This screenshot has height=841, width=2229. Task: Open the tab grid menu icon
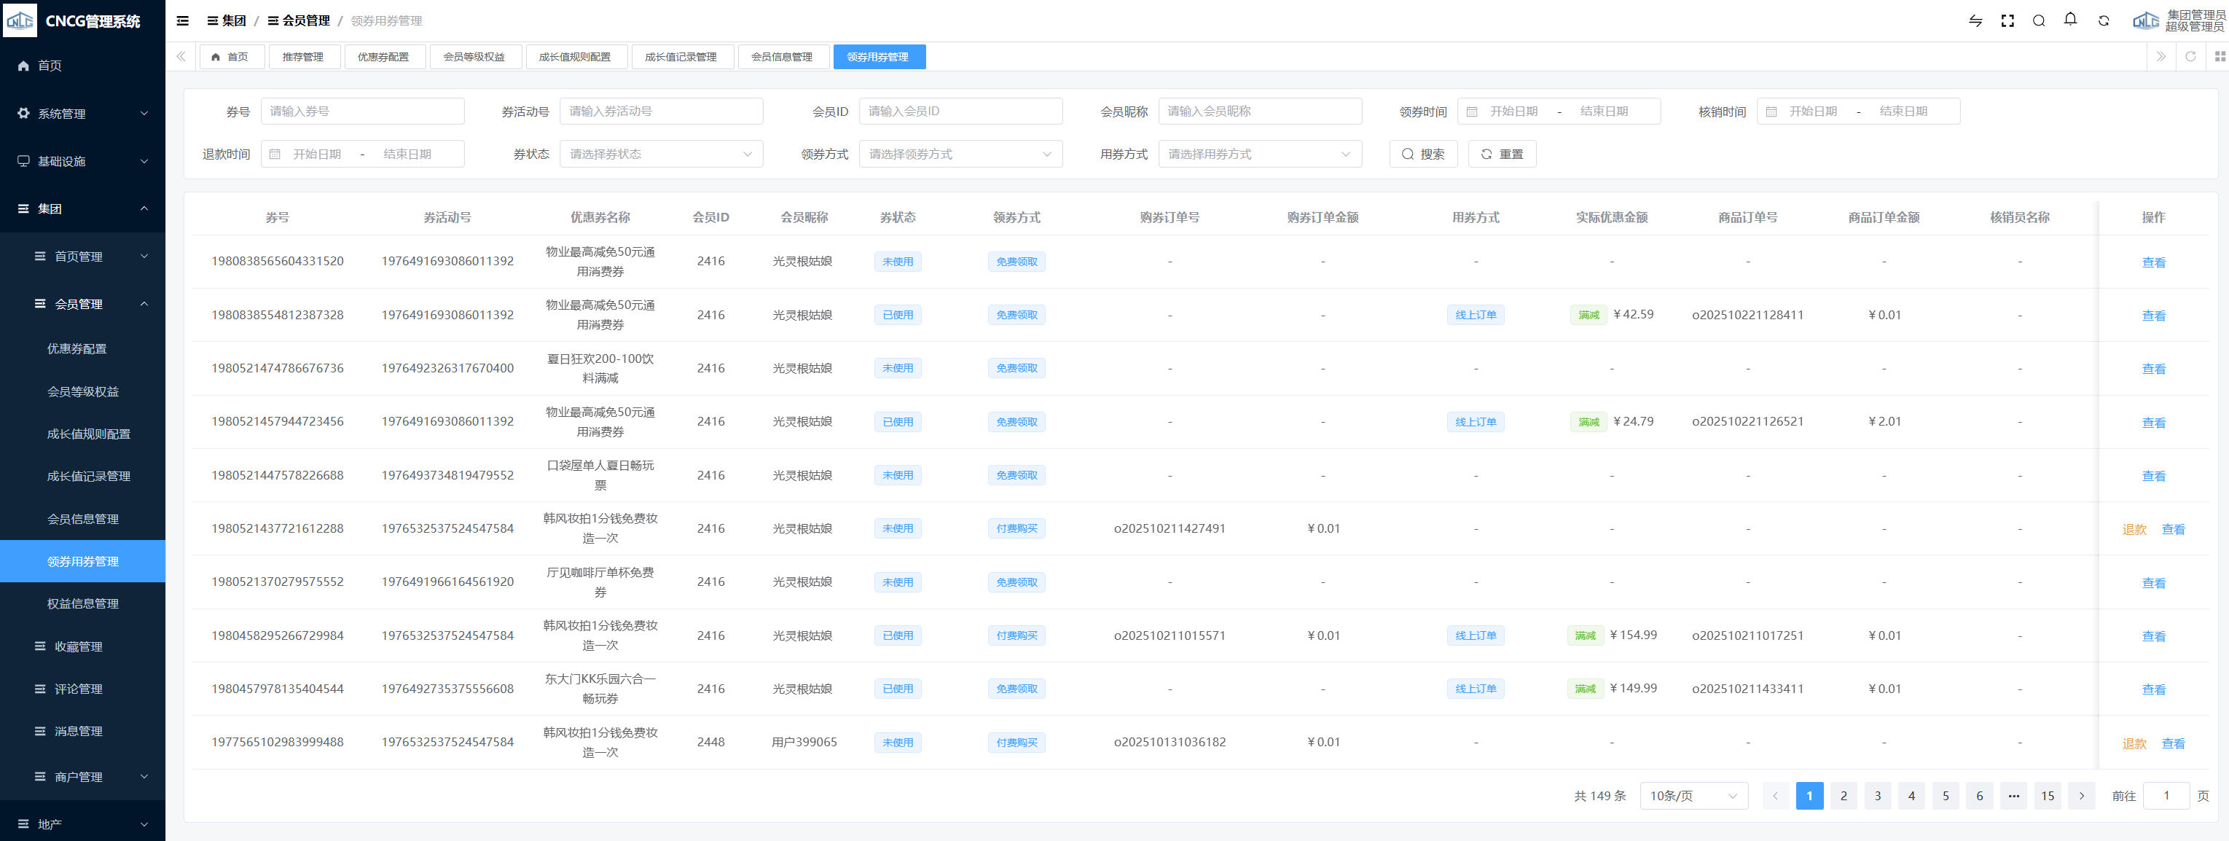point(2220,56)
